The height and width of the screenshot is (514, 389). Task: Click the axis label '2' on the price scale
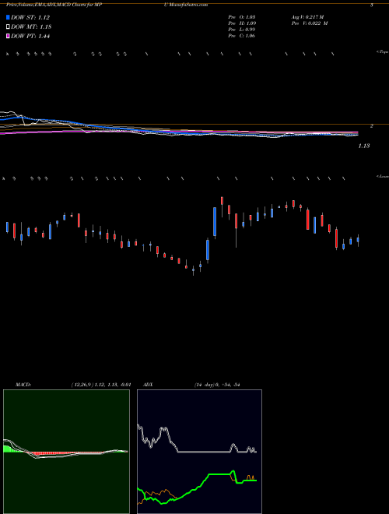[x=372, y=126]
